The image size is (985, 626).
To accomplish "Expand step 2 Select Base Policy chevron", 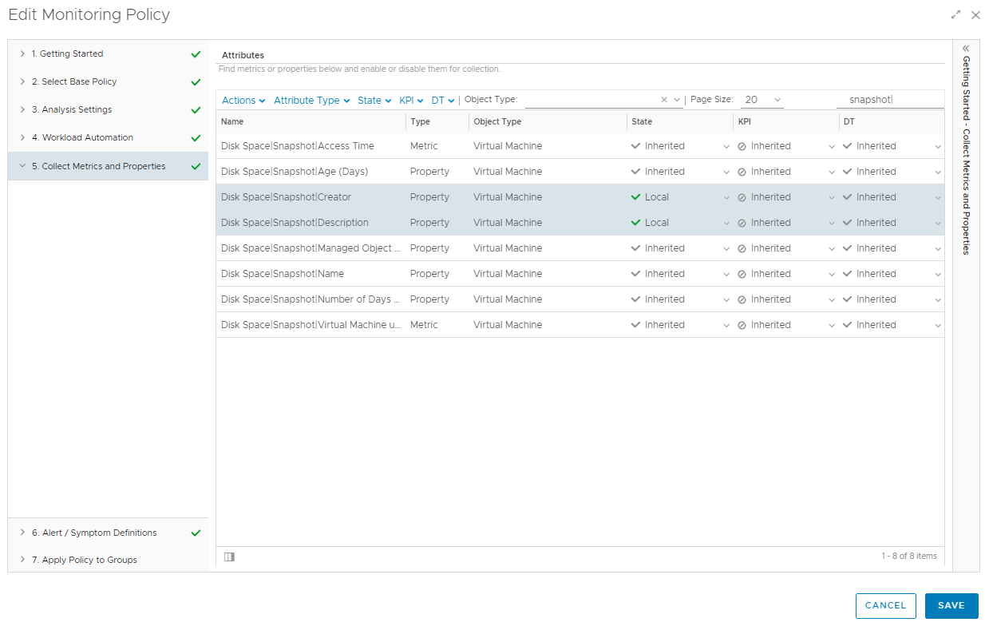I will point(22,81).
